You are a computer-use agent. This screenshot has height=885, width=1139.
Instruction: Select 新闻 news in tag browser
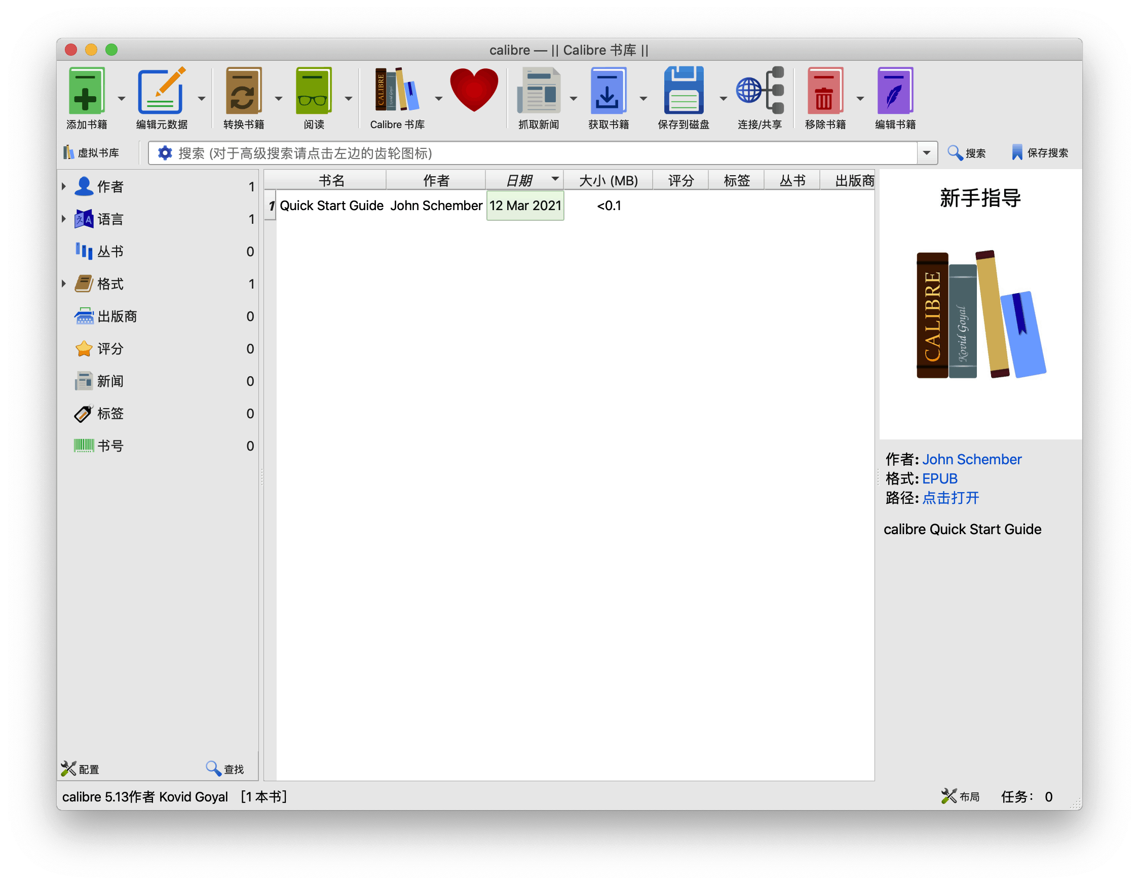coord(158,380)
